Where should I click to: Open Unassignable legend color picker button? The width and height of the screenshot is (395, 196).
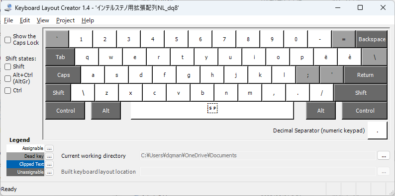49,172
